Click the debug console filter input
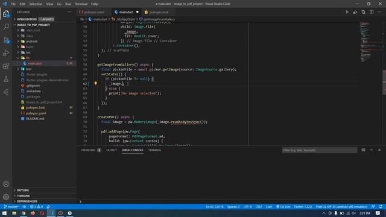The width and height of the screenshot is (386, 217). 320,150
